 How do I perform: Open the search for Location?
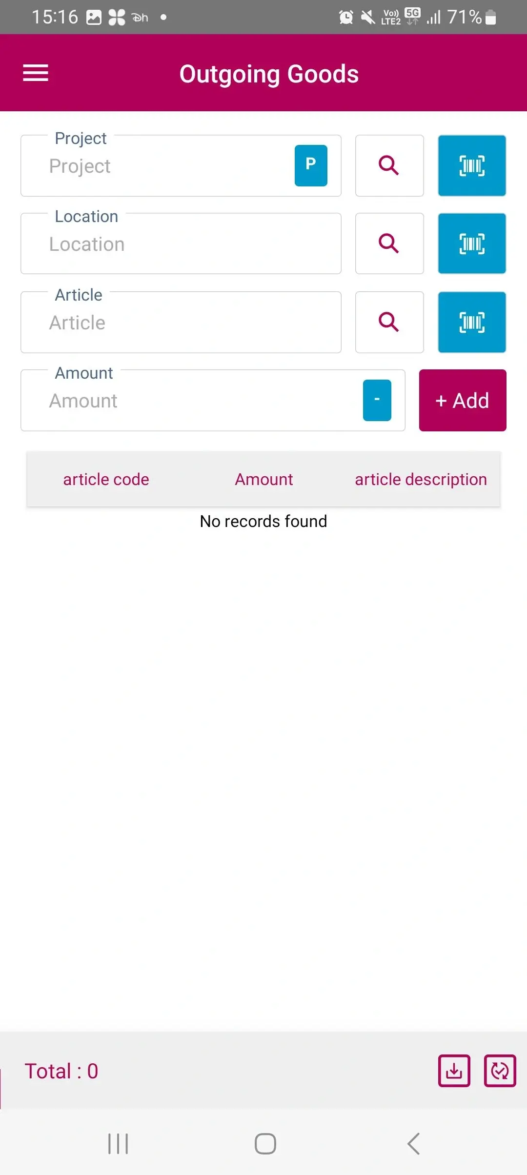click(x=389, y=243)
